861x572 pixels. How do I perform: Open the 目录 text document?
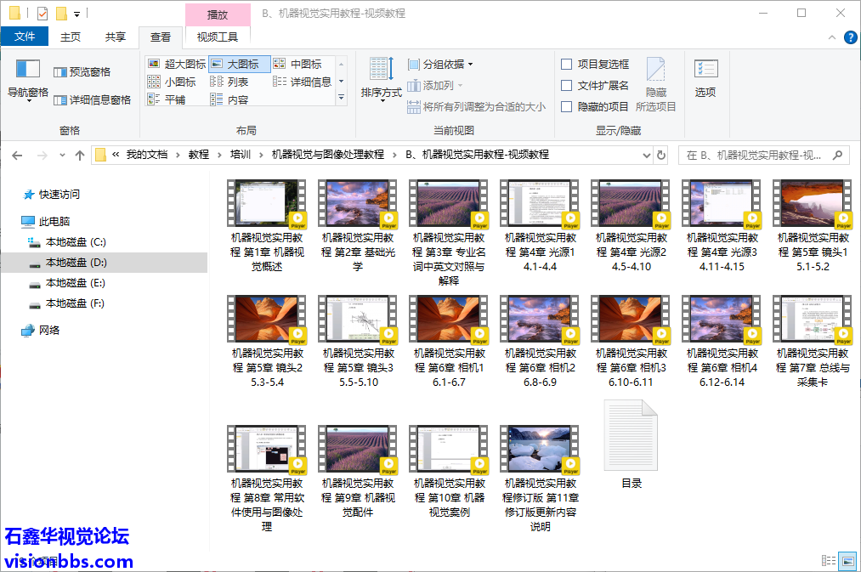(632, 445)
